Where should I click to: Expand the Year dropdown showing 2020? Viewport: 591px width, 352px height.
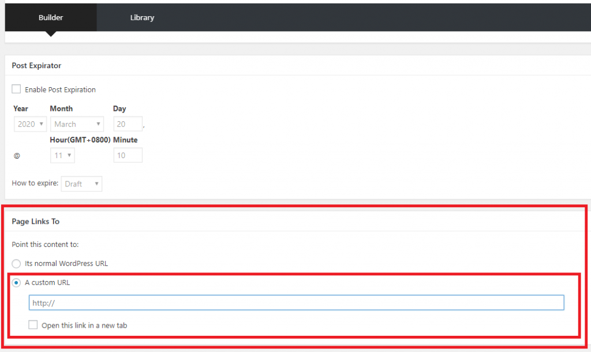pos(30,124)
